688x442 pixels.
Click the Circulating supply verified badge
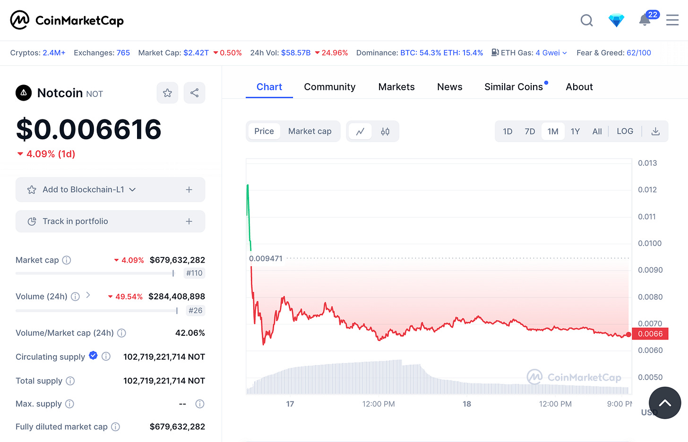[93, 356]
